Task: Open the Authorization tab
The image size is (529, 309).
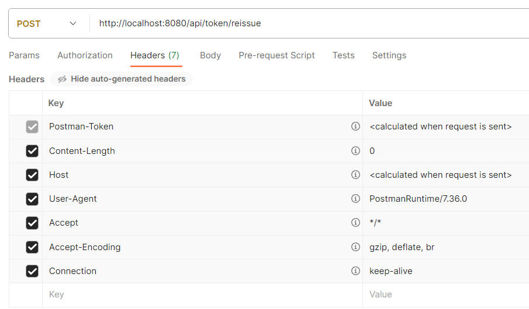Action: click(x=85, y=55)
